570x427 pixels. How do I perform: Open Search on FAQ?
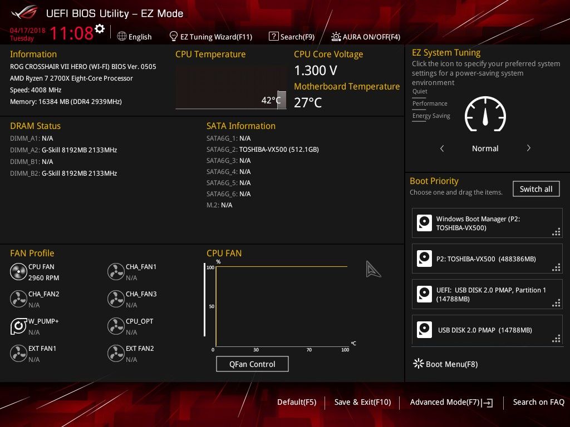click(539, 402)
